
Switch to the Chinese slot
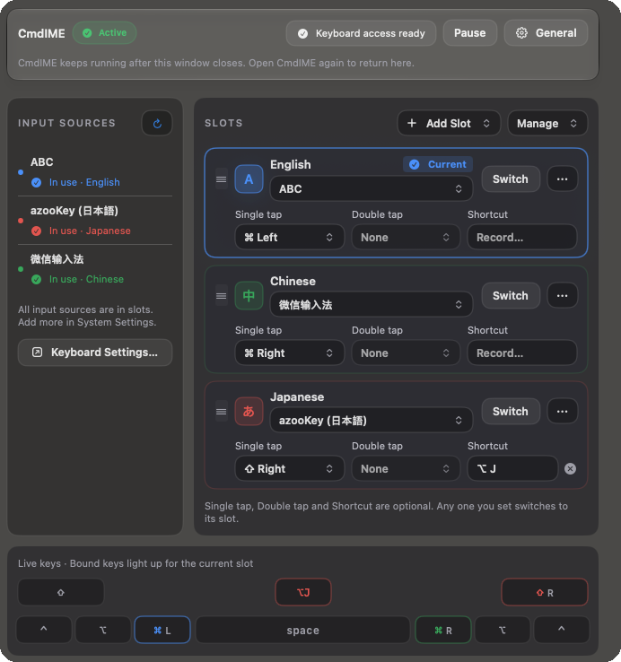[x=511, y=295]
